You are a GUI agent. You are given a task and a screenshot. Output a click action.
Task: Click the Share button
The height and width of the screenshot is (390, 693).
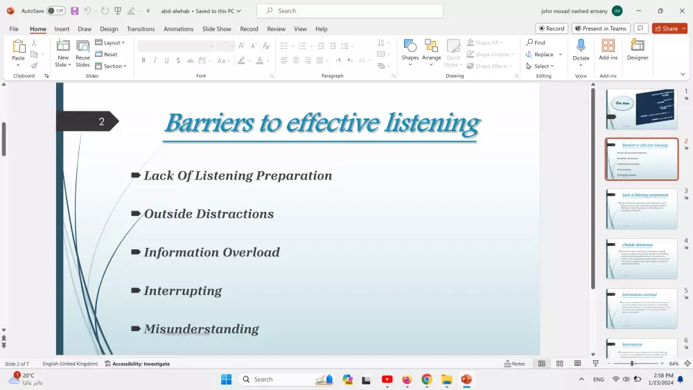click(x=666, y=28)
